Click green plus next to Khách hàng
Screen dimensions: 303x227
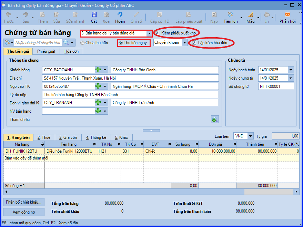[98, 70]
